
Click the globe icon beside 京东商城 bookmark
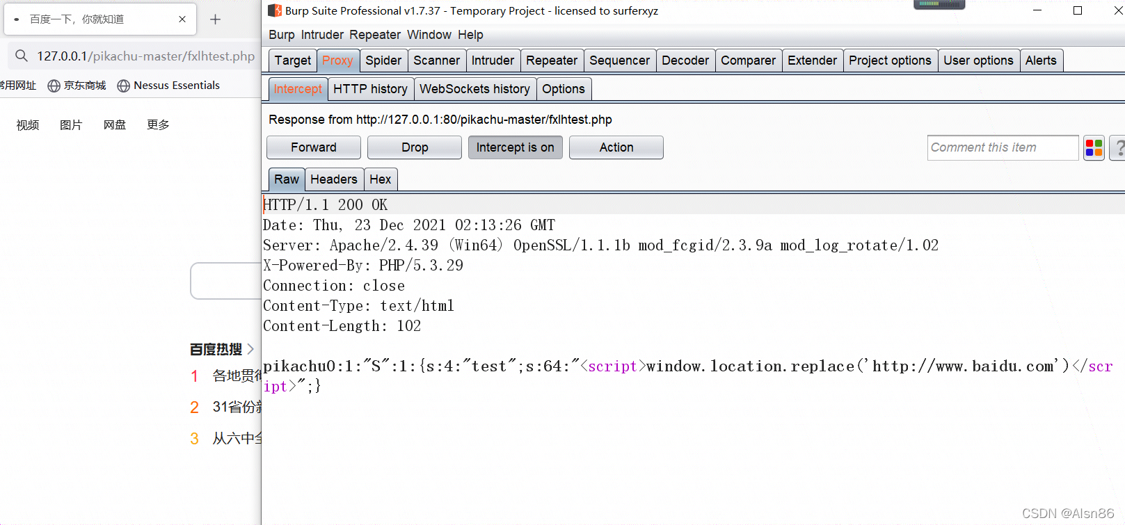[54, 86]
